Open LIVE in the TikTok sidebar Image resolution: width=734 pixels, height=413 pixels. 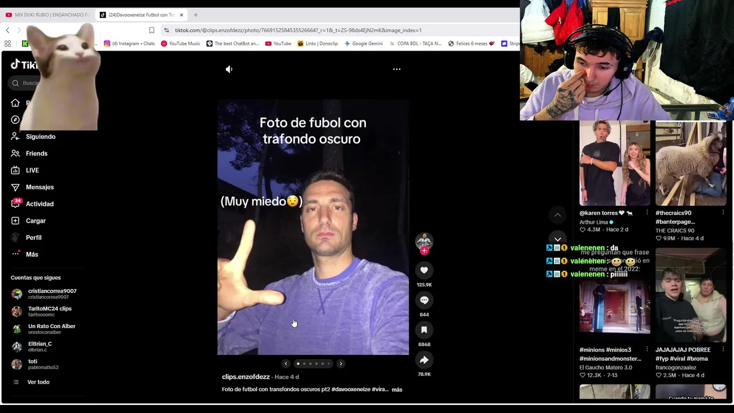(x=32, y=170)
